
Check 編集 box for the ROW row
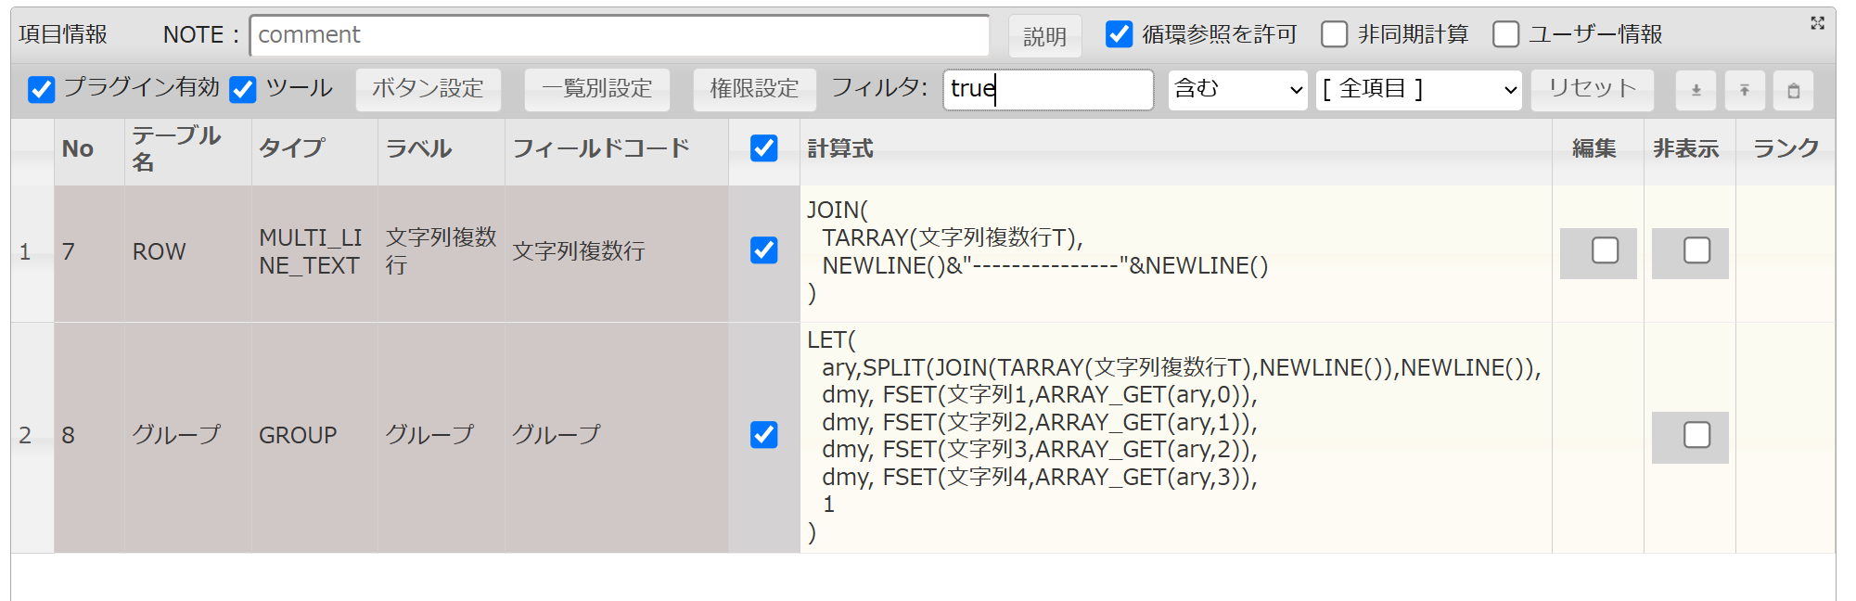[1605, 250]
